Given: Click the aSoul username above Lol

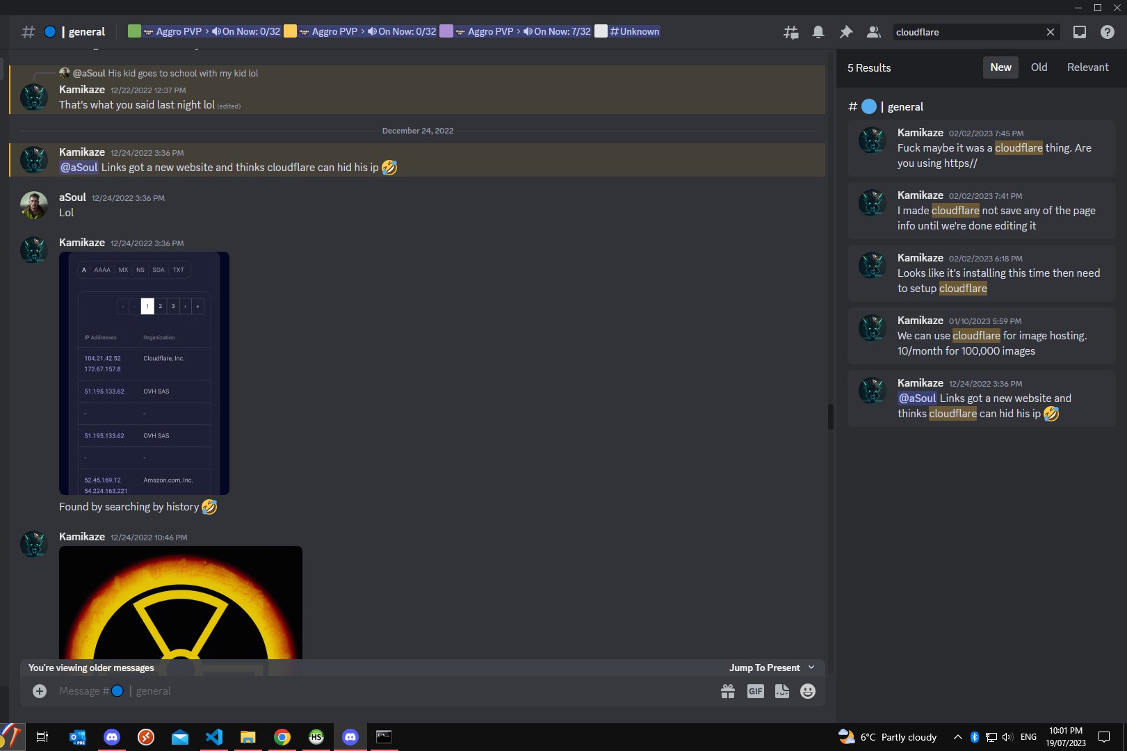Looking at the screenshot, I should tap(72, 197).
